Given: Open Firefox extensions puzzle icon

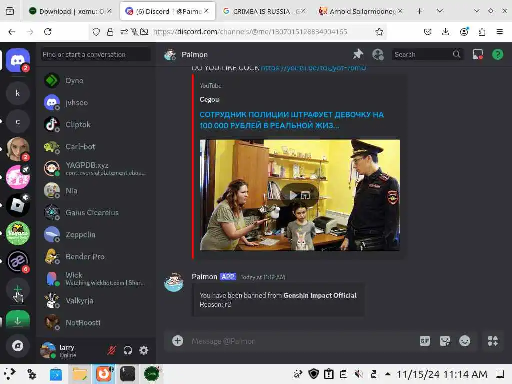Looking at the screenshot, I should click(482, 32).
